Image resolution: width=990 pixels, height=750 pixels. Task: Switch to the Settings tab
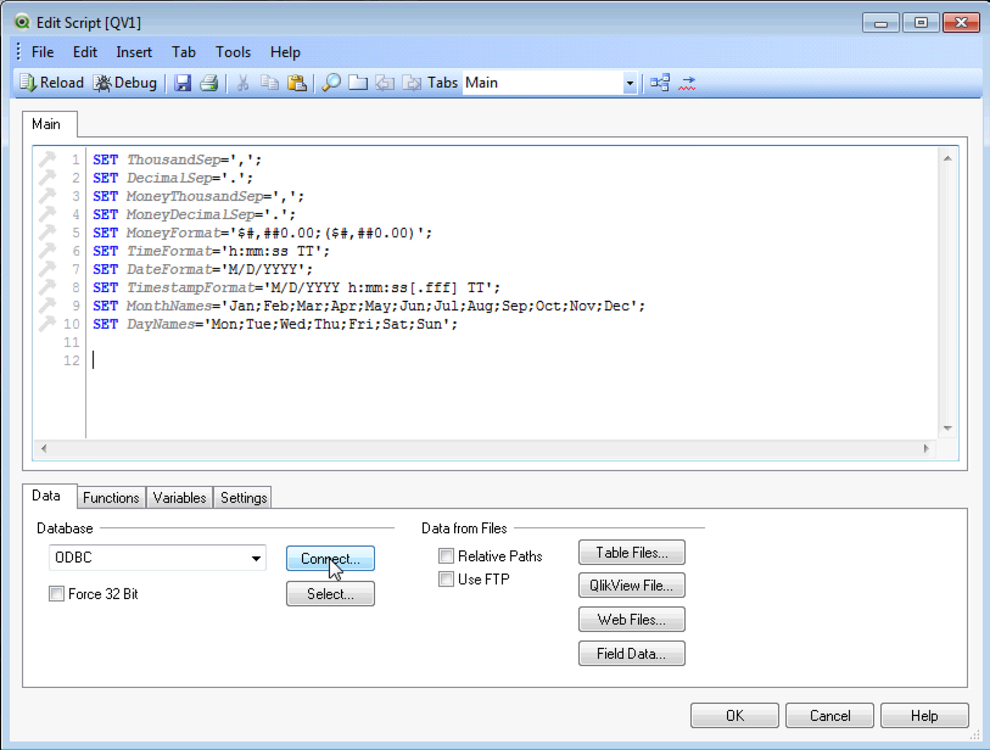(244, 498)
